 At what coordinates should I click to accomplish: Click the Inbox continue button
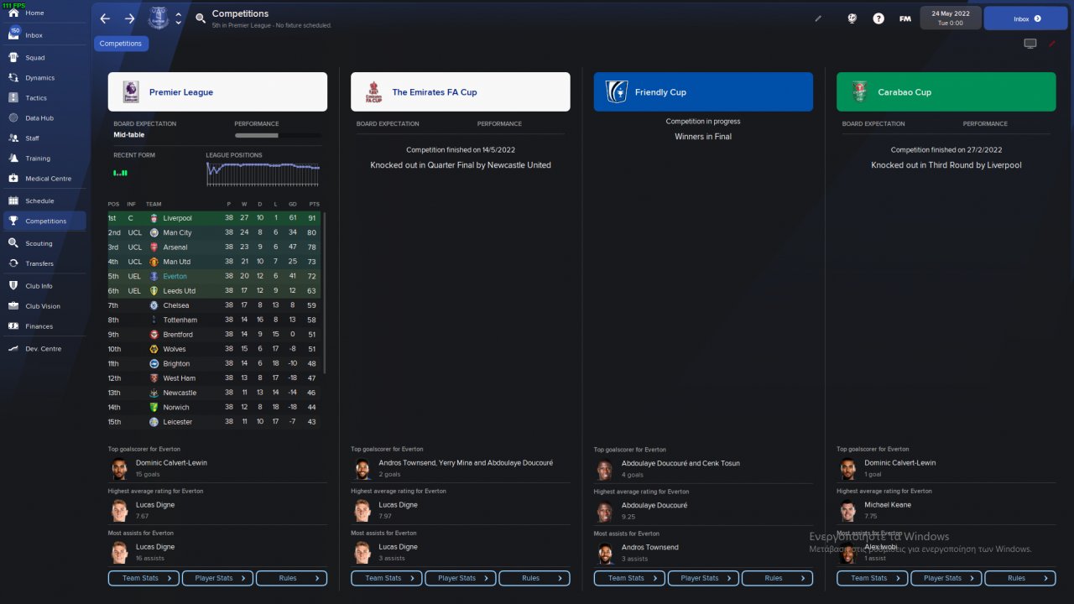click(1025, 18)
